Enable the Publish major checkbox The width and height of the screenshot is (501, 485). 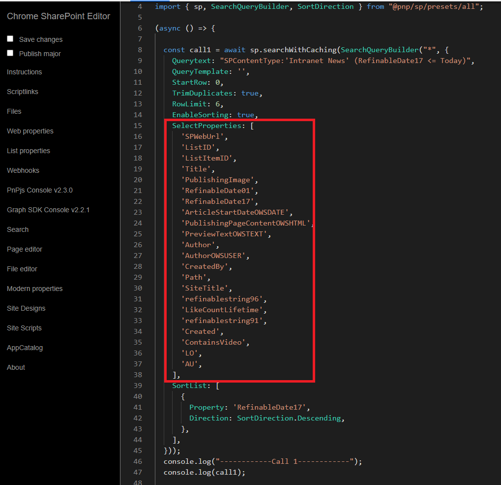tap(10, 53)
